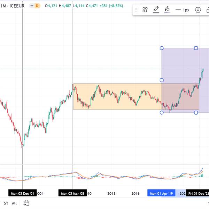Click the open value O4,121
Image resolution: width=209 pixels, height=209 pixels.
click(51, 6)
